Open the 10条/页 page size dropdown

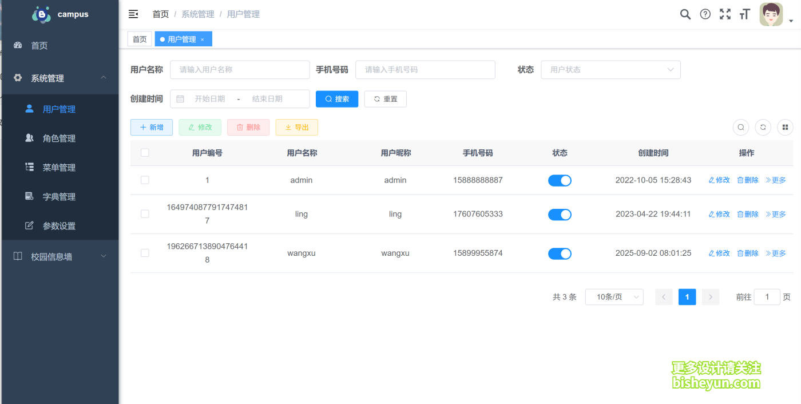point(614,296)
